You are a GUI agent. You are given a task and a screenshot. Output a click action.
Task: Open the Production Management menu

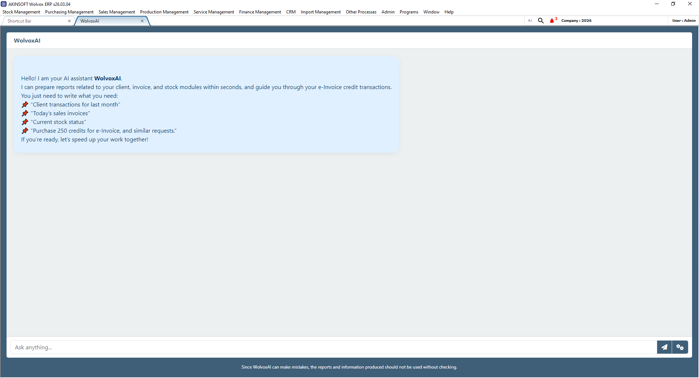164,12
